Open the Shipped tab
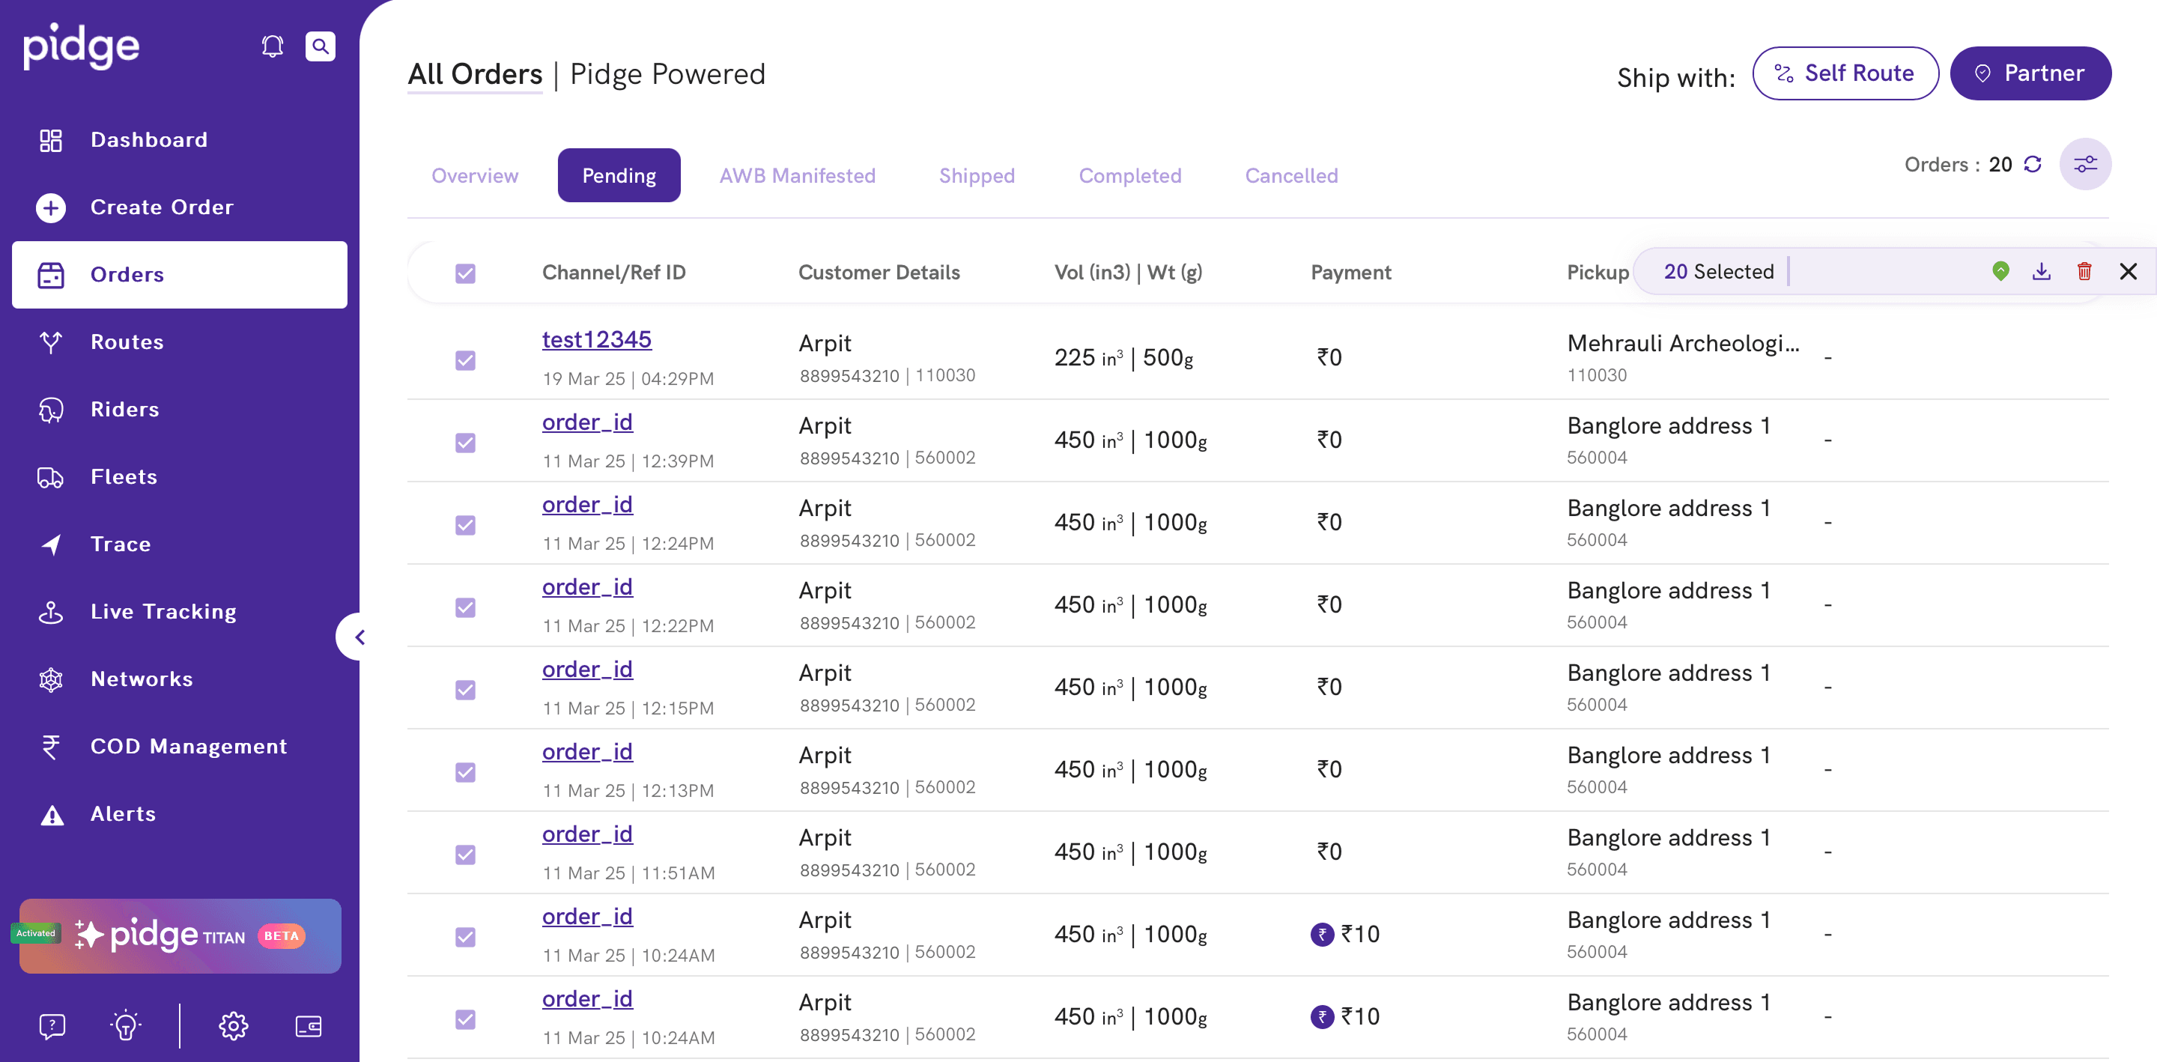Image resolution: width=2157 pixels, height=1062 pixels. click(x=977, y=176)
